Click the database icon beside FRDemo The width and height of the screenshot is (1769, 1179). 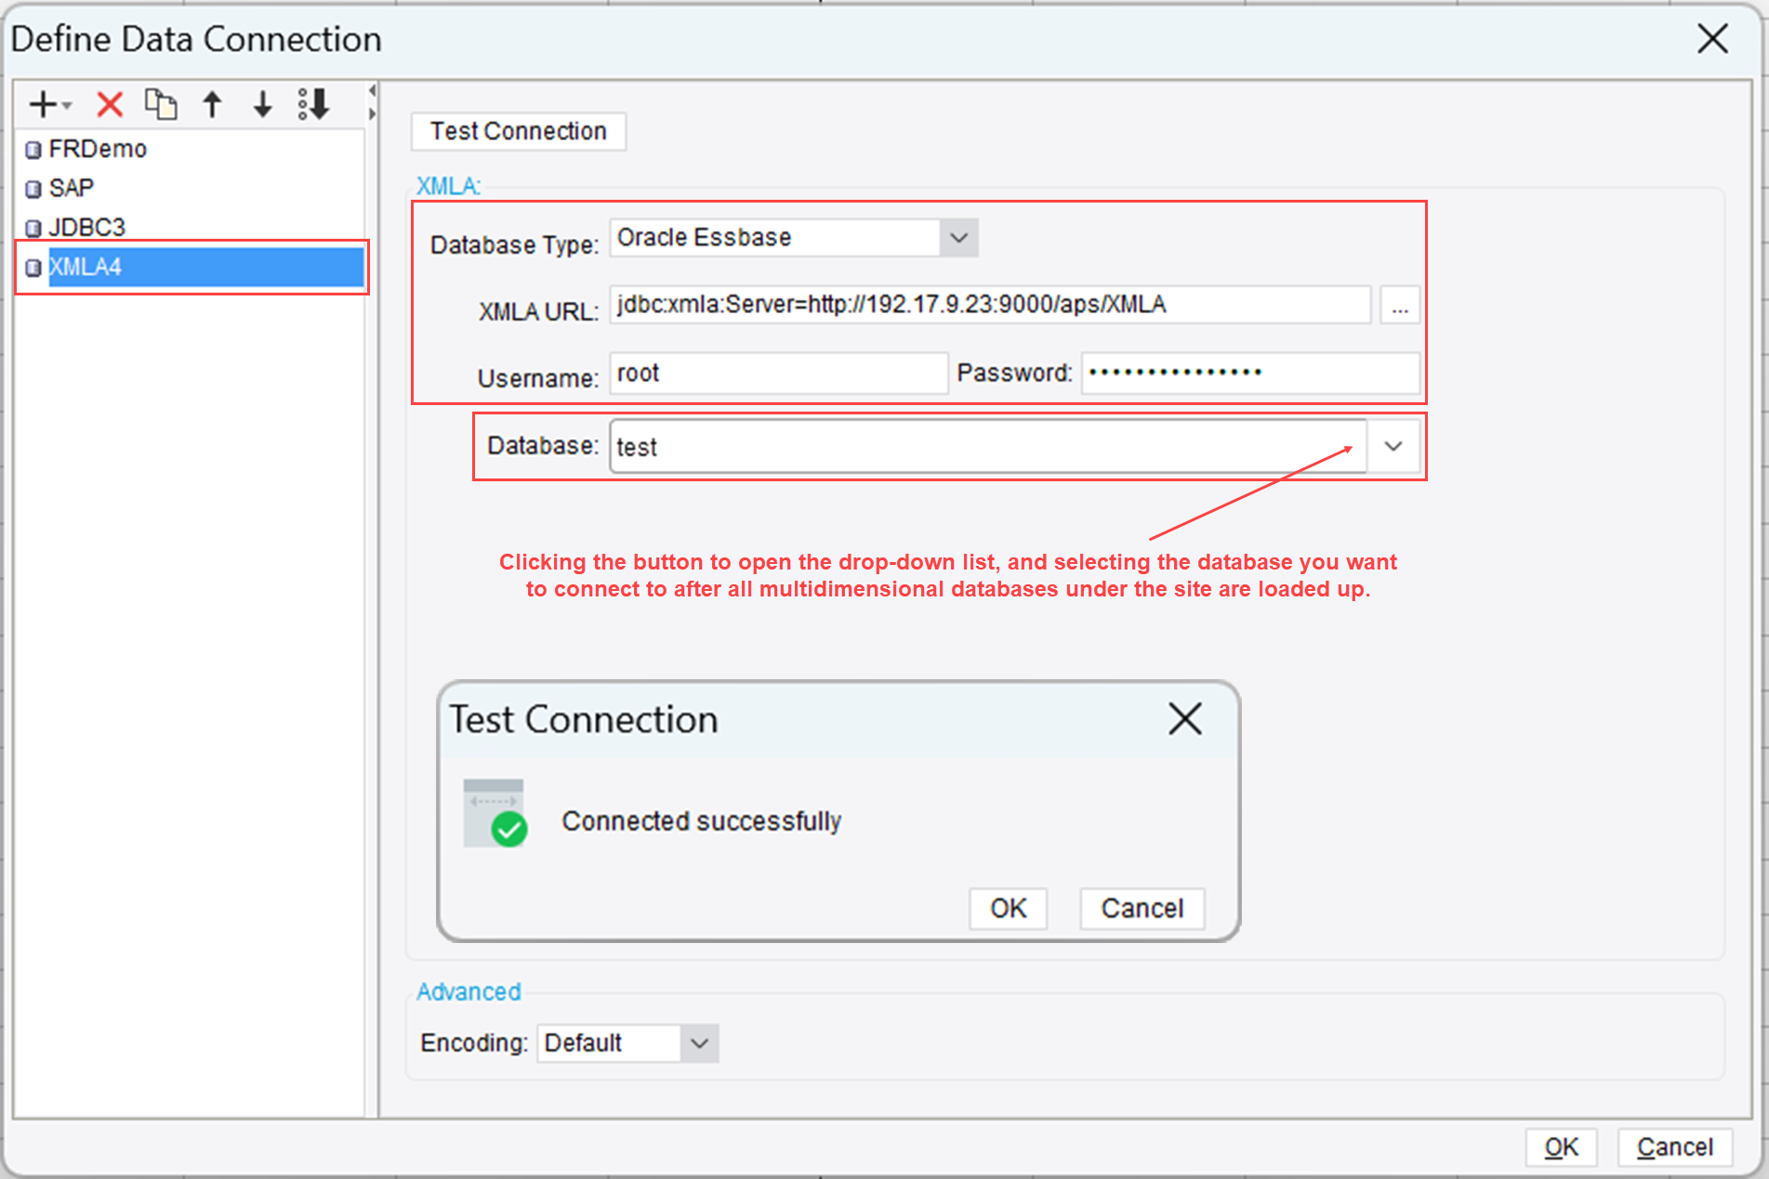[x=33, y=149]
